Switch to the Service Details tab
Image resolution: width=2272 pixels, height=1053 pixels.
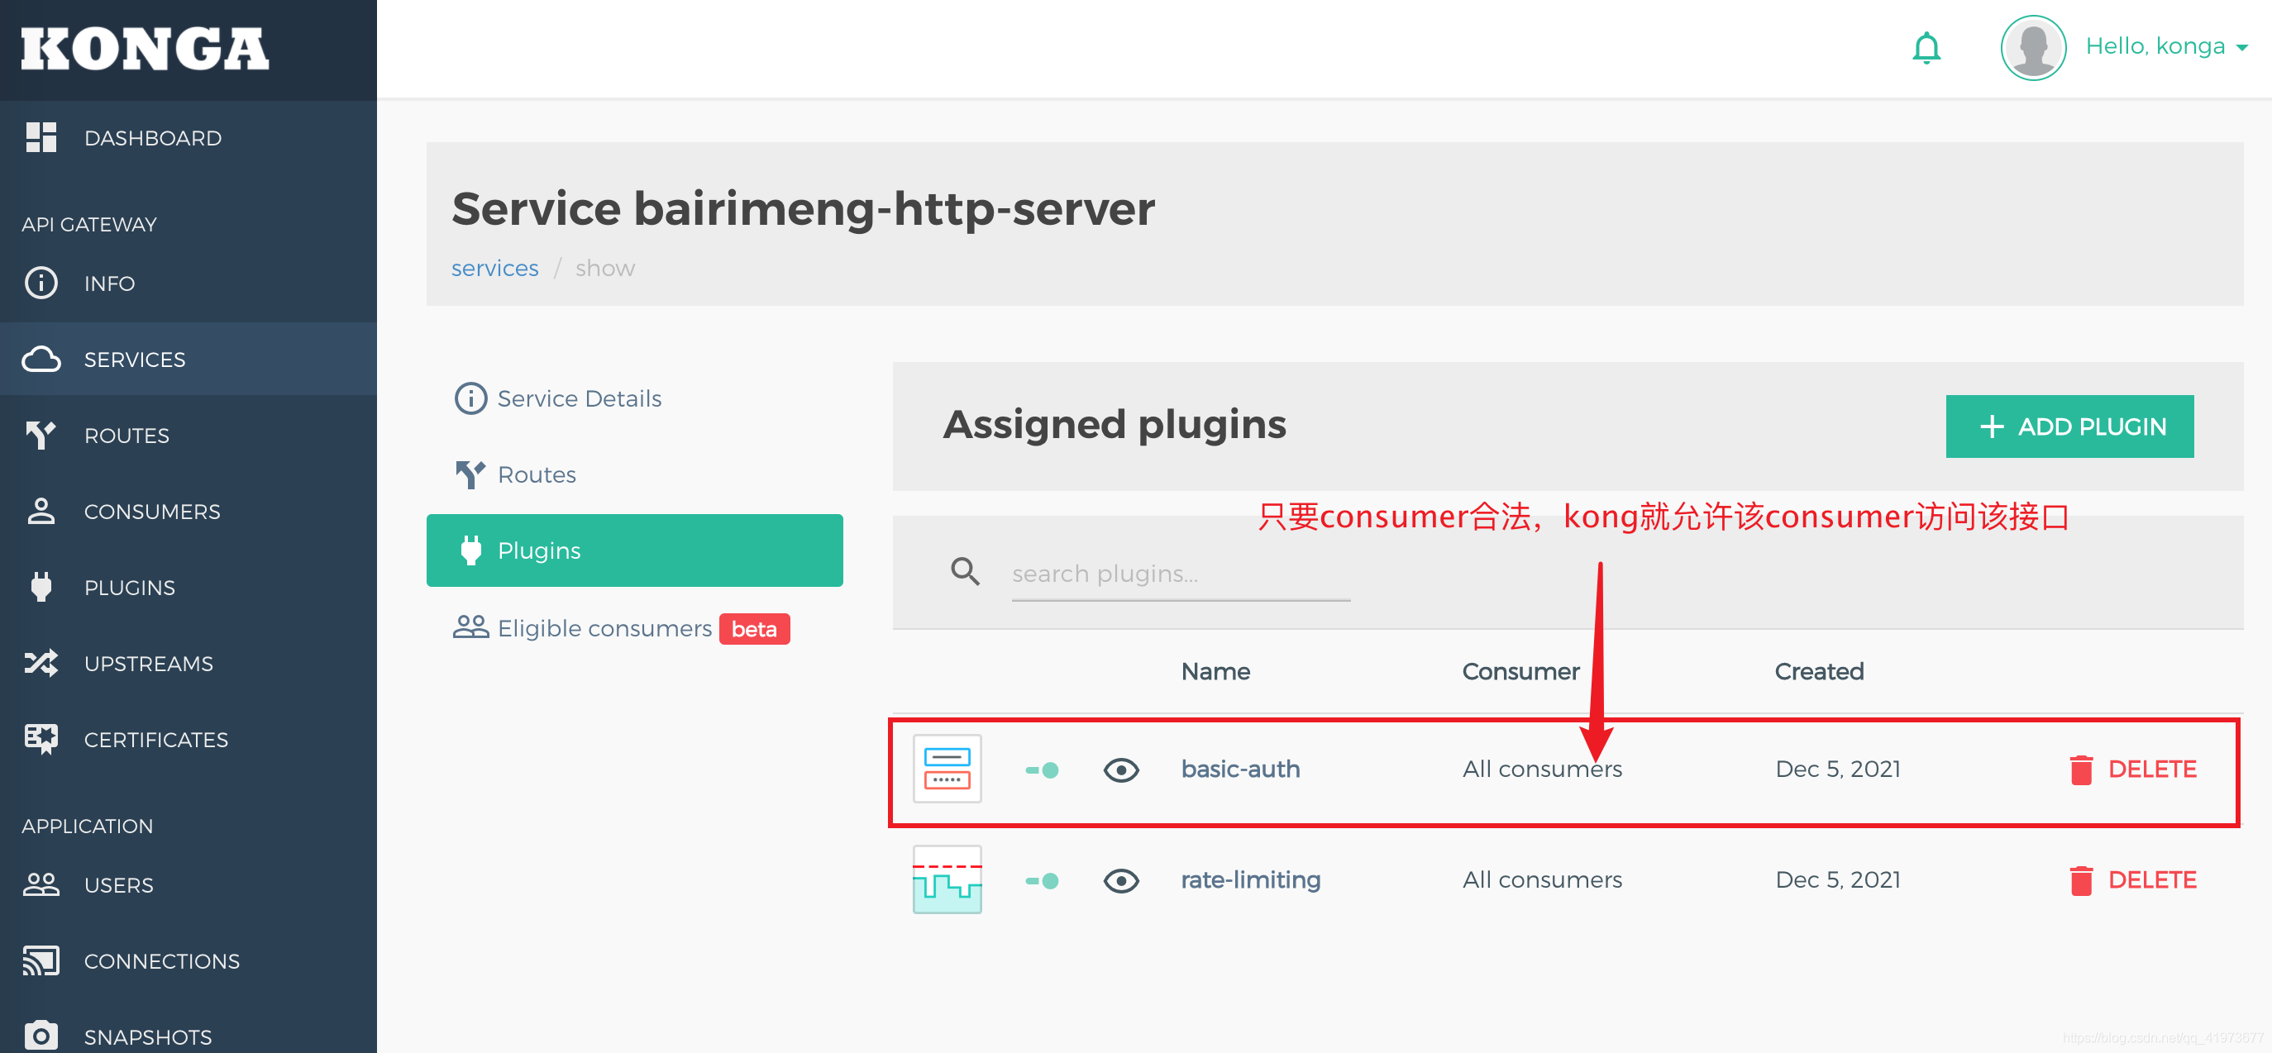point(578,398)
